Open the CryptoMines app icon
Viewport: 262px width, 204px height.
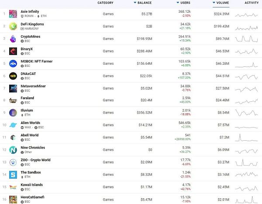(x=13, y=38)
